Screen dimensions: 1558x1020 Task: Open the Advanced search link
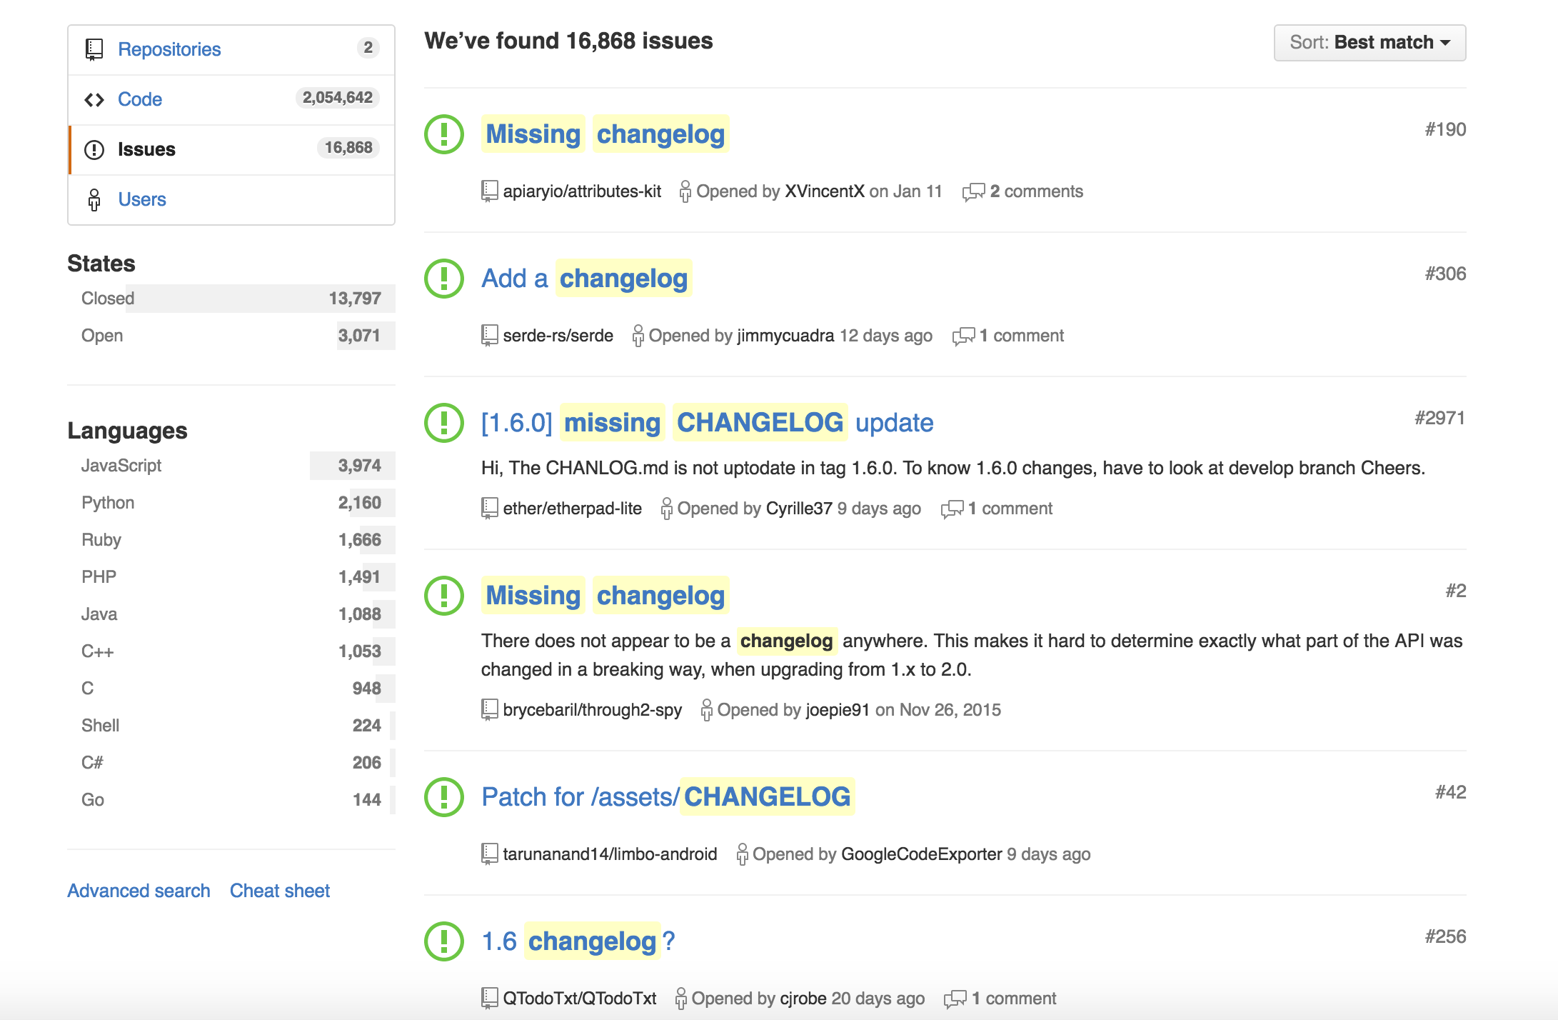point(139,891)
